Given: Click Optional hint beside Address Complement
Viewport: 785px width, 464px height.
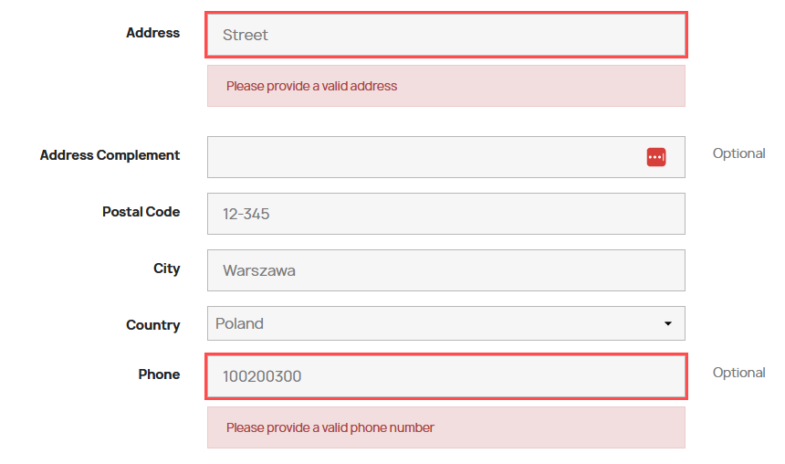Looking at the screenshot, I should coord(738,153).
